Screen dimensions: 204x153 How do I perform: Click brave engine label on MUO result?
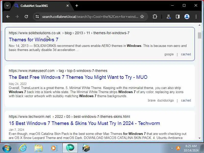(151, 100)
